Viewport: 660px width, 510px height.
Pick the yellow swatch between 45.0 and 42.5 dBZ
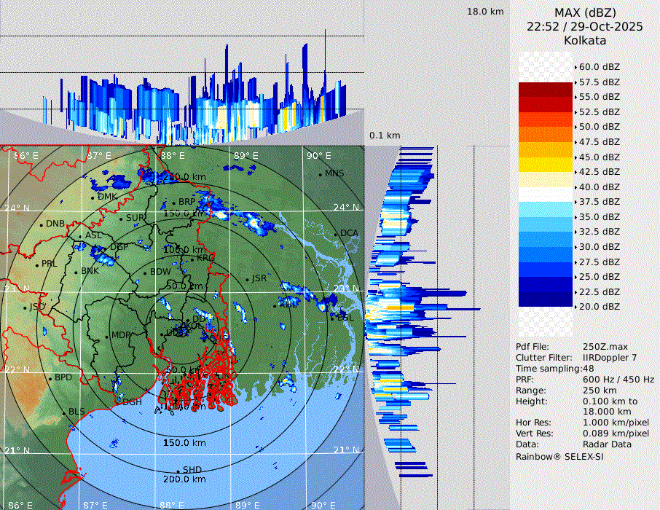tap(545, 165)
